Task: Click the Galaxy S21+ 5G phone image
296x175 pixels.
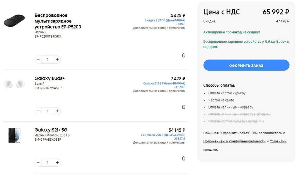Action: click(x=14, y=135)
